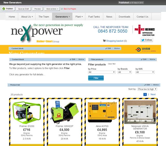This screenshot has width=166, height=146.
Task: Open the Downloads page
Action: (x=125, y=17)
